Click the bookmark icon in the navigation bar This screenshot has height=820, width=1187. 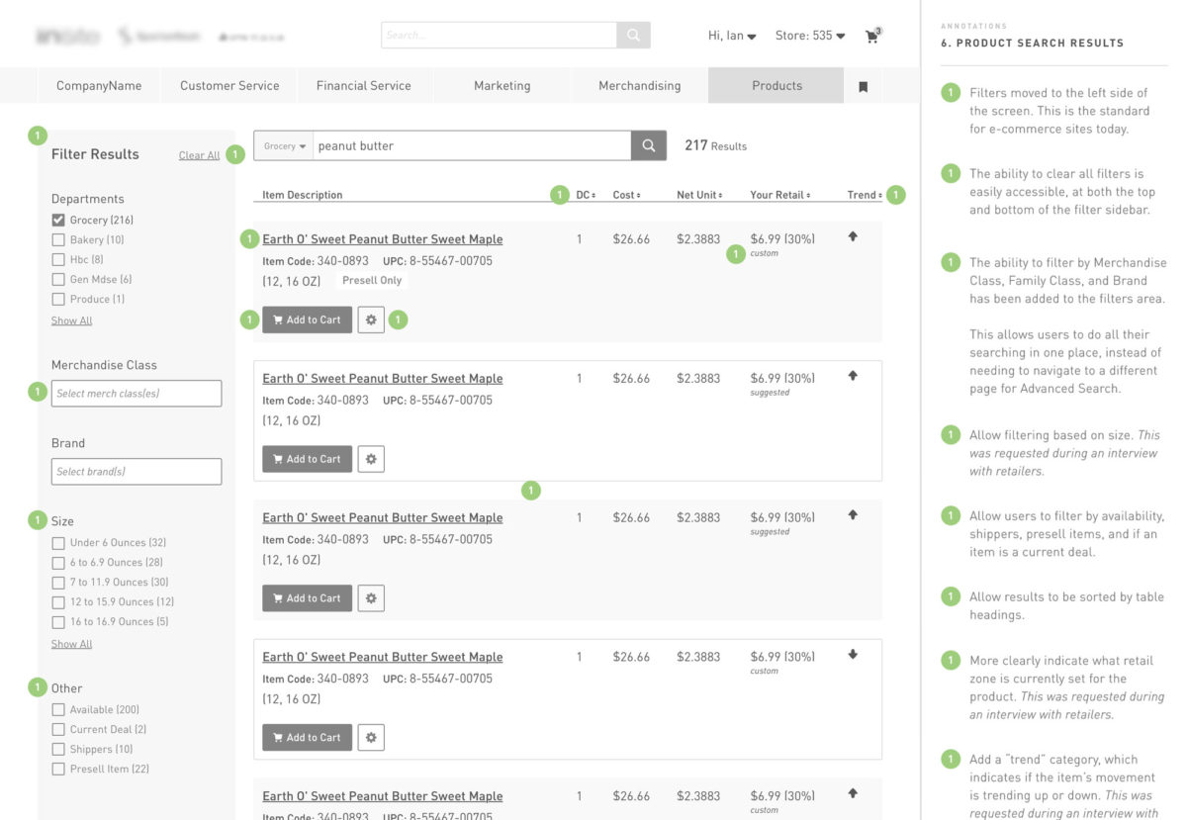[x=863, y=86]
